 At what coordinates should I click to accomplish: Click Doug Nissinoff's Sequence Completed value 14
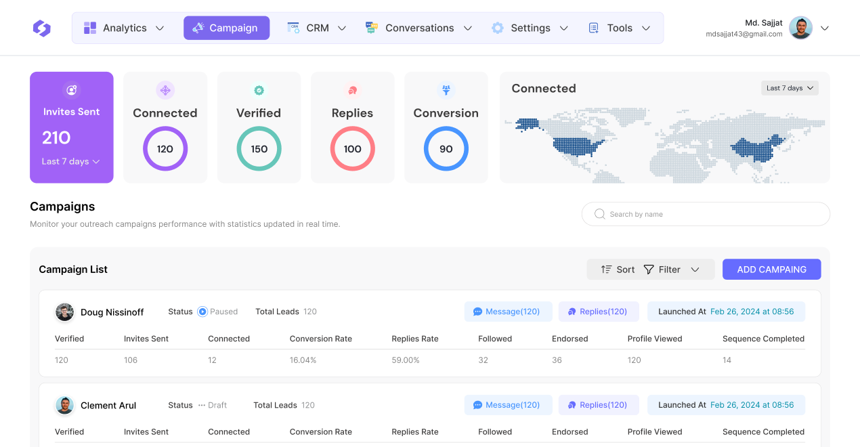pyautogui.click(x=727, y=360)
